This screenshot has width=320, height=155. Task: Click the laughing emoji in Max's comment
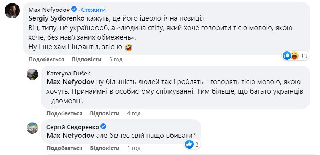[129, 47]
